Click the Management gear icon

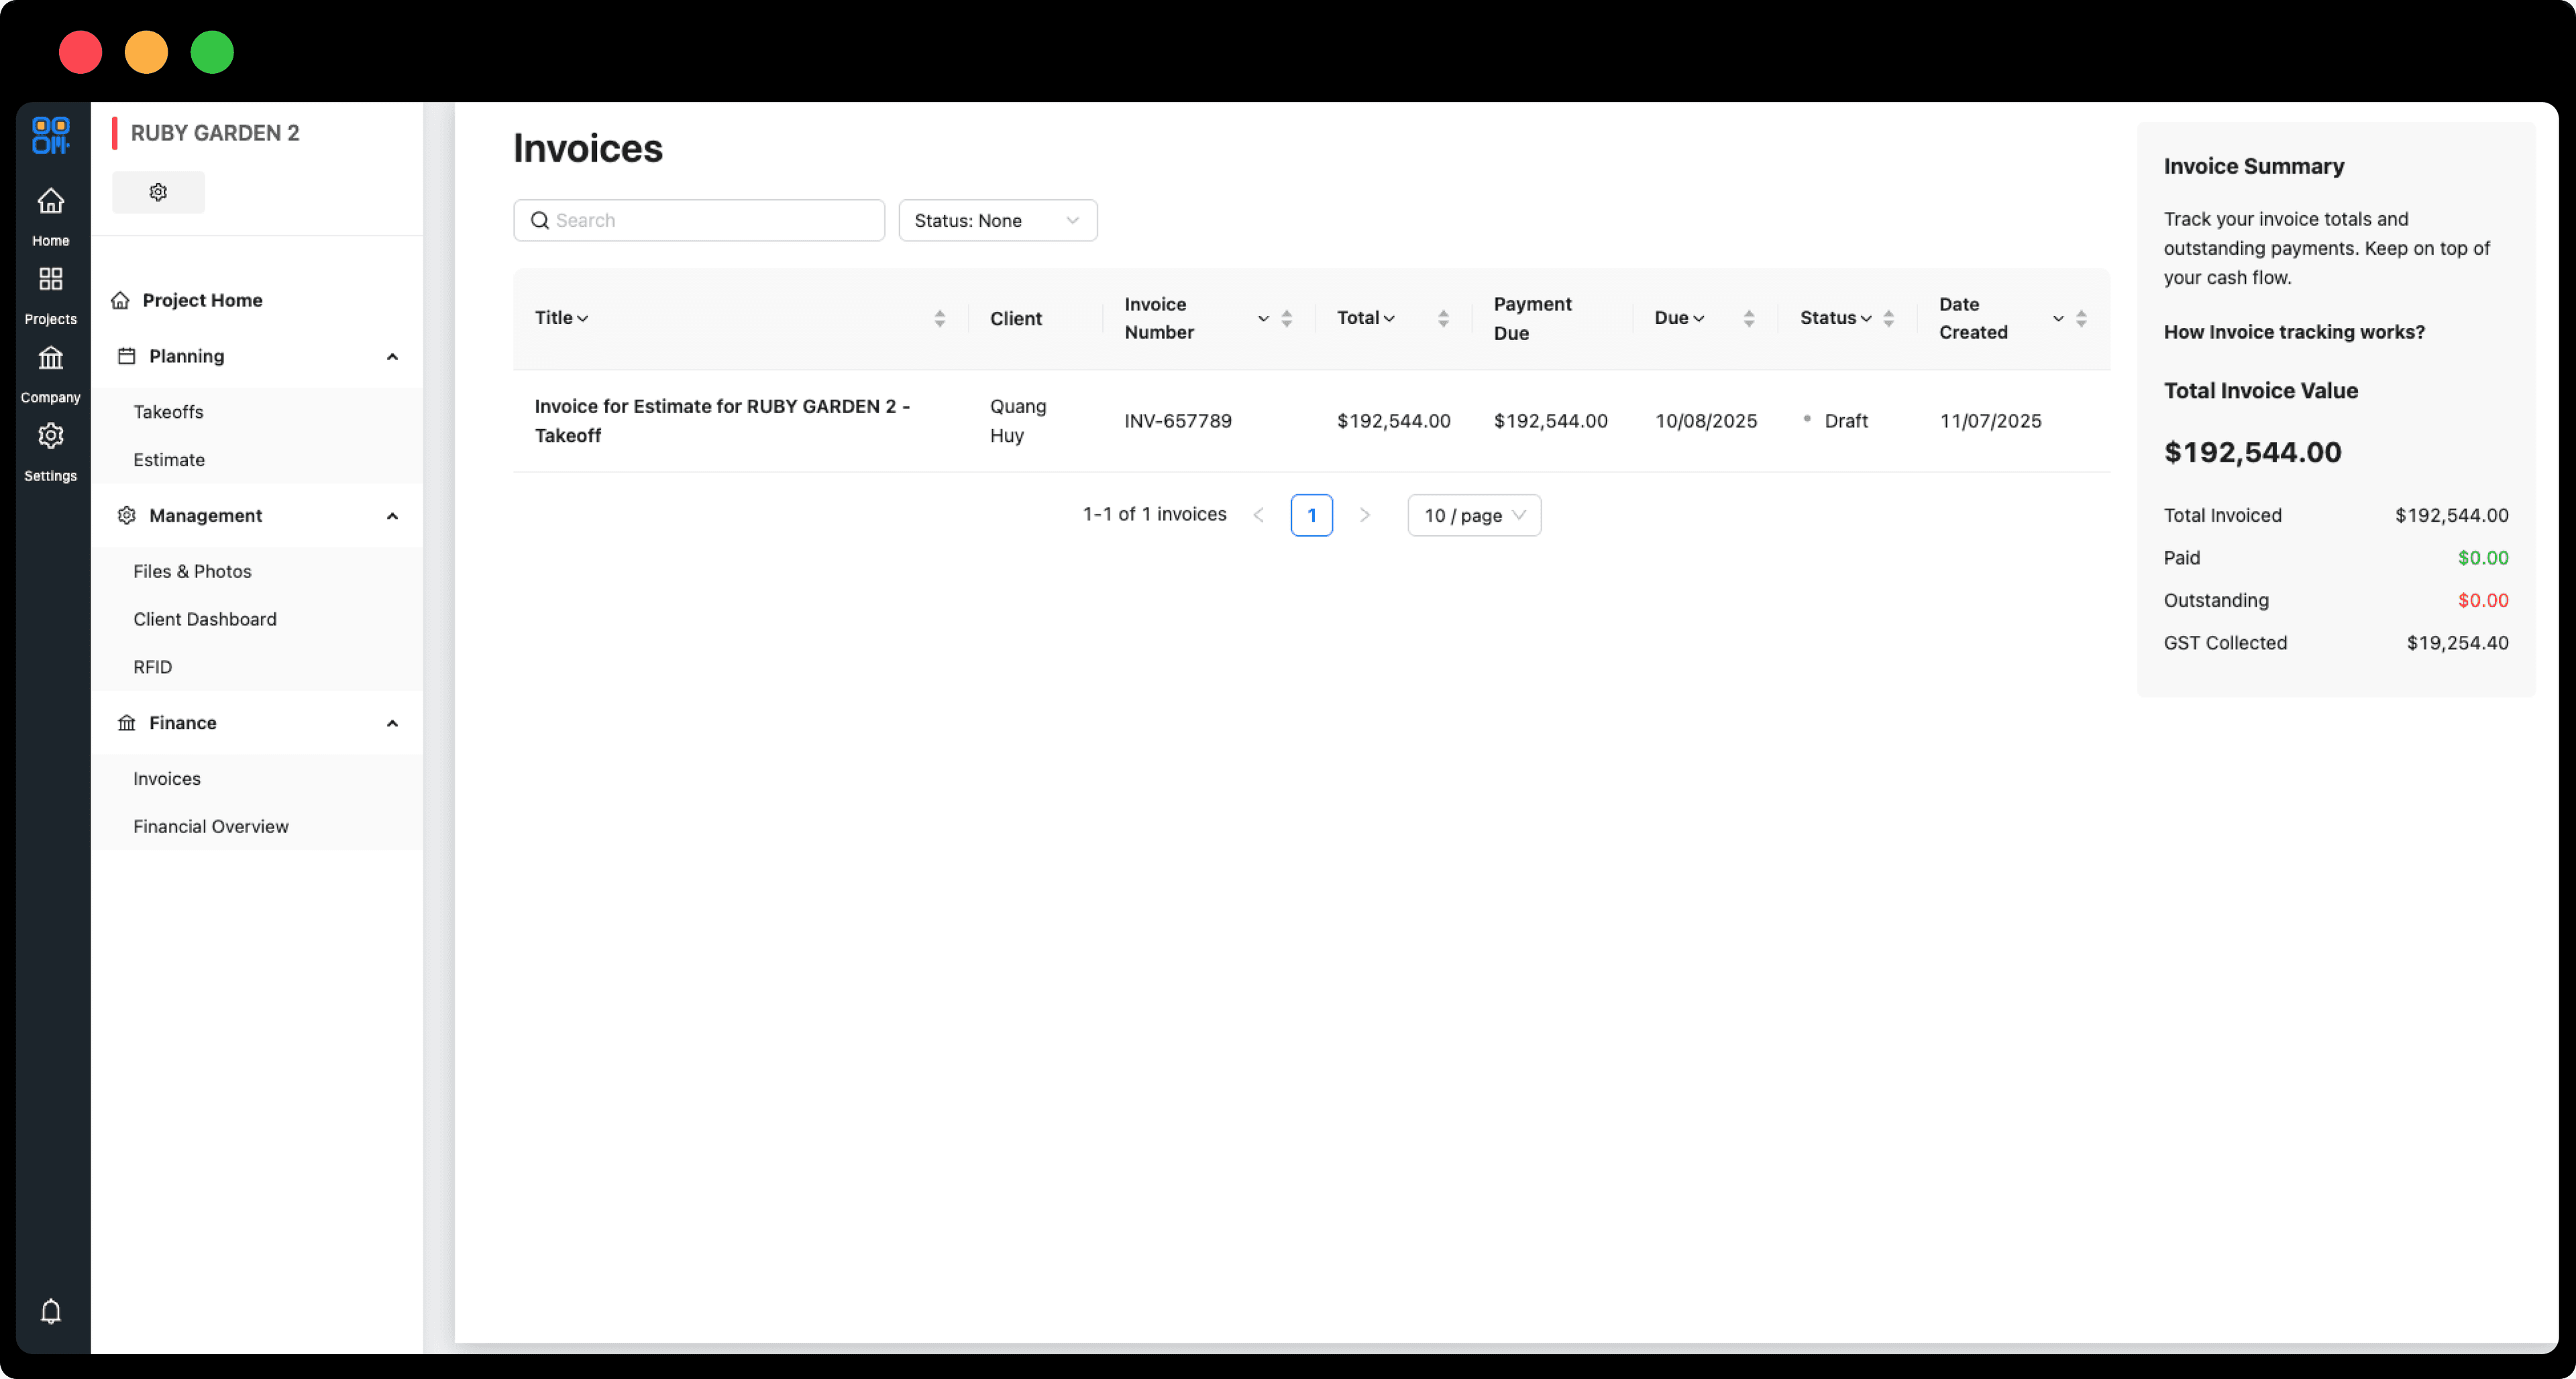coord(126,515)
